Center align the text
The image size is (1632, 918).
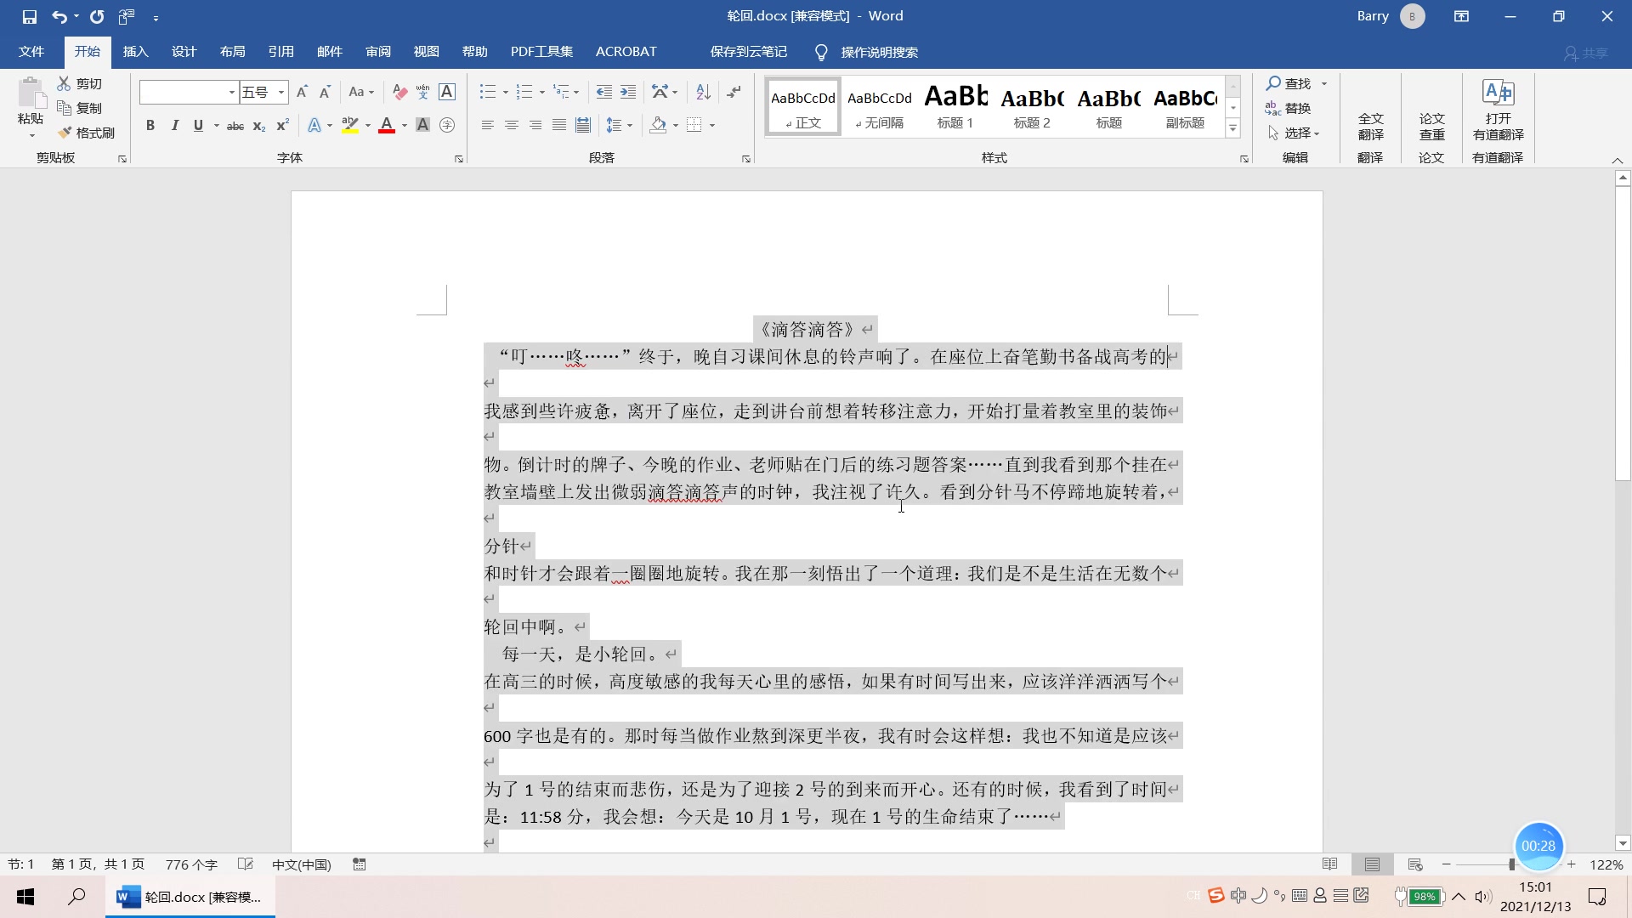(x=512, y=126)
